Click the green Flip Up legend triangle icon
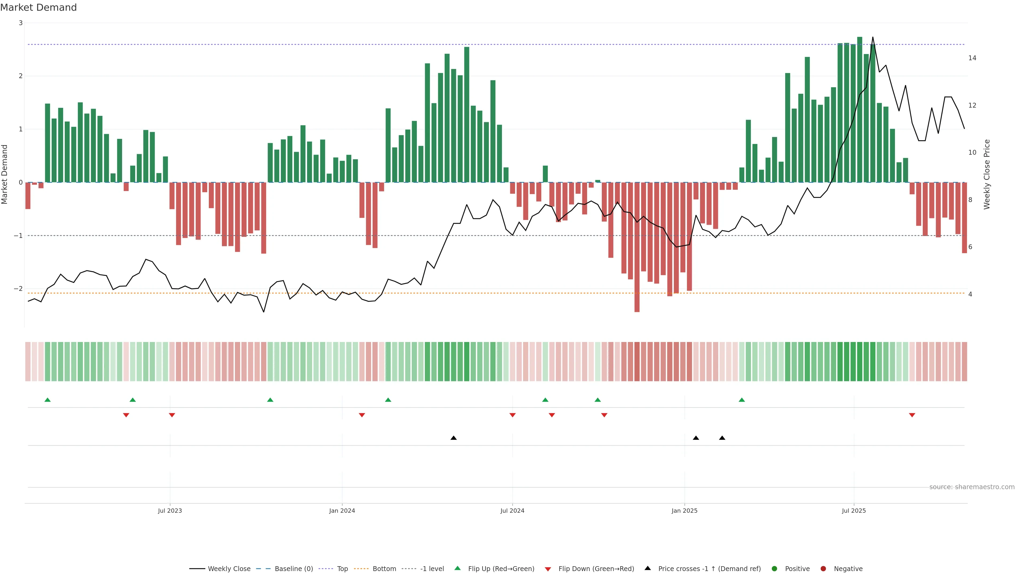This screenshot has width=1028, height=578. [x=458, y=568]
